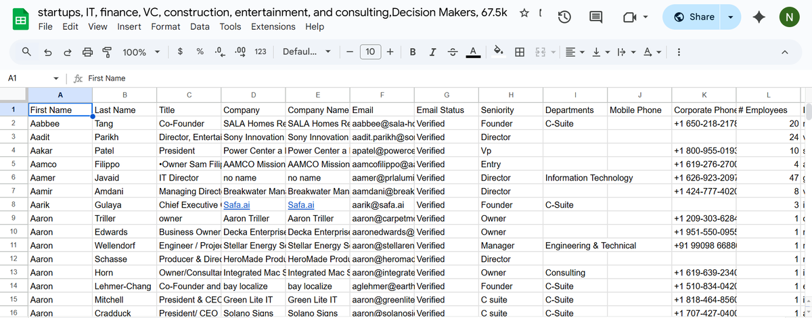Screen dimensions: 812x318
Task: Search the menus magnifier icon
Action: point(26,51)
